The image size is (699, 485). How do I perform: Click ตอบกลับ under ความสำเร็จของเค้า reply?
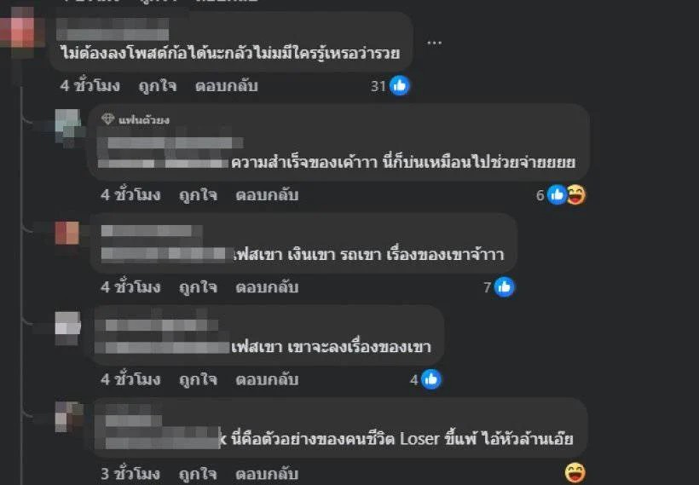pyautogui.click(x=267, y=195)
